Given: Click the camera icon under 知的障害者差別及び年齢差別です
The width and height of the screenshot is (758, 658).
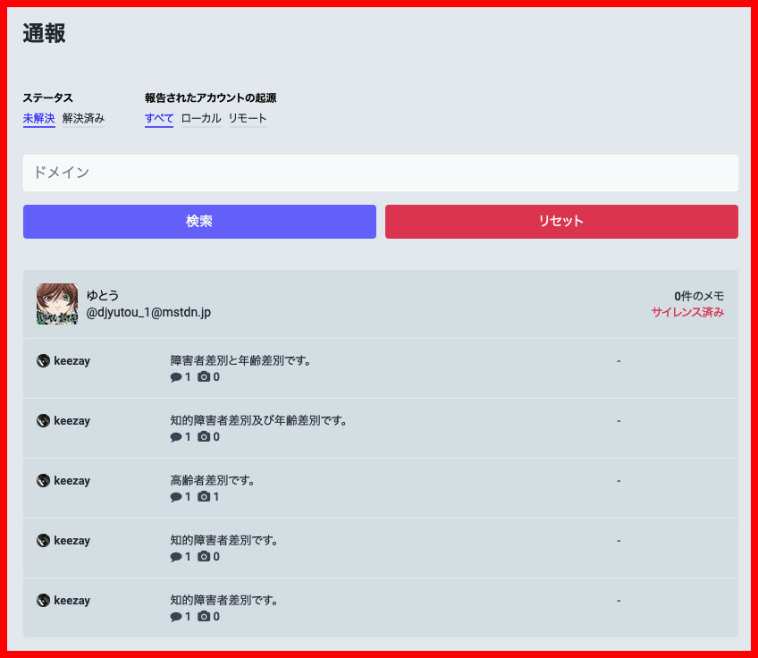Looking at the screenshot, I should point(204,436).
